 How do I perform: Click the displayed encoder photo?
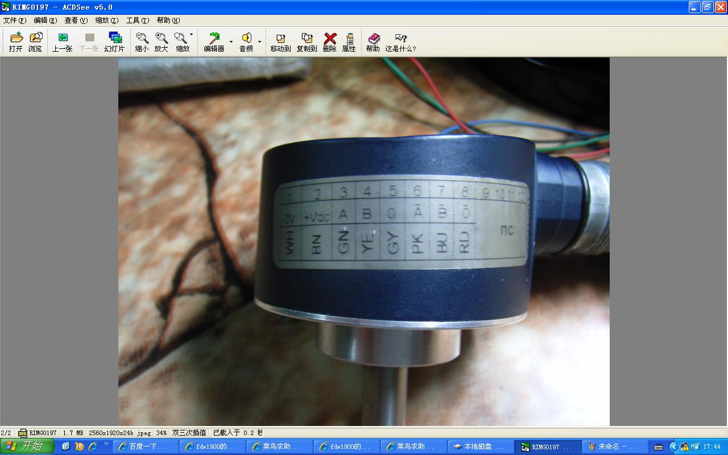click(364, 242)
